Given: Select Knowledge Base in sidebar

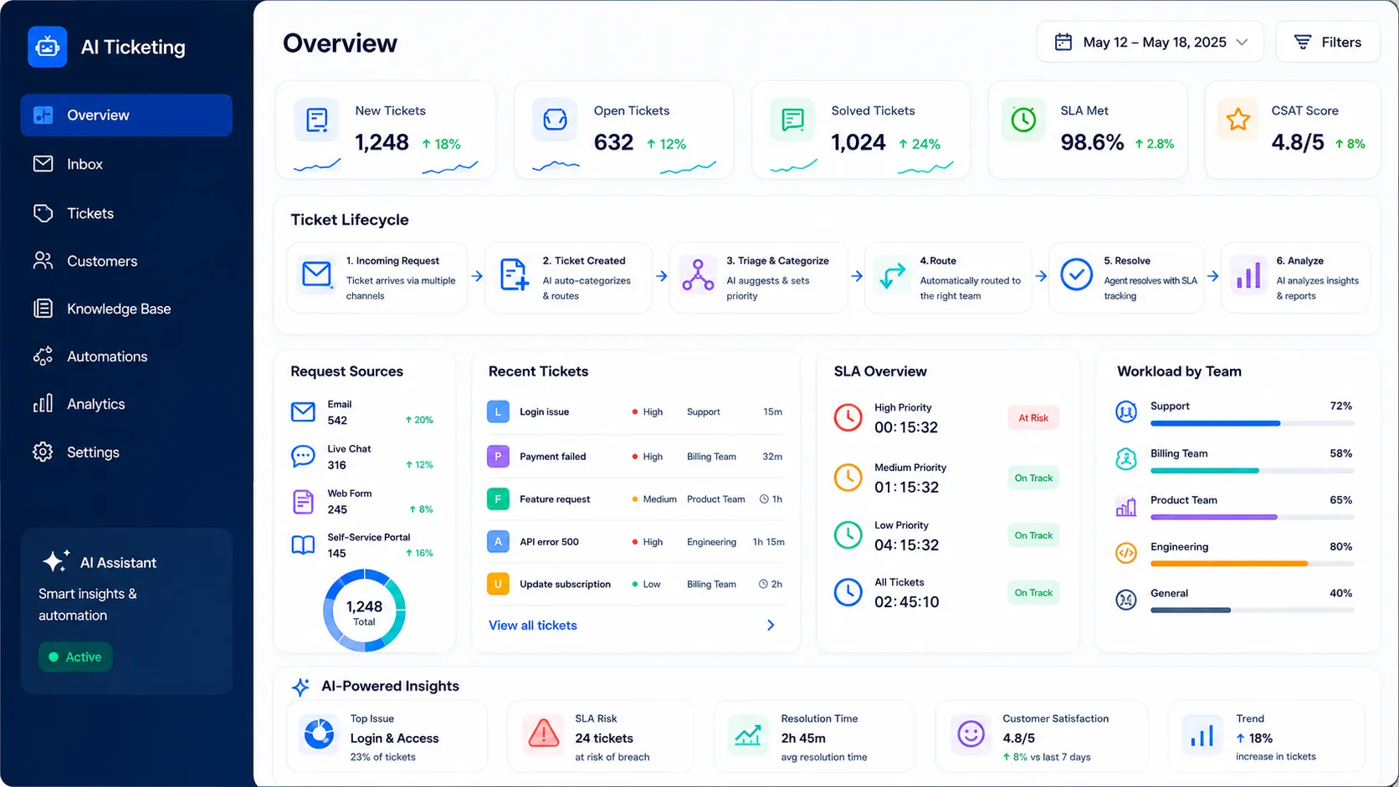Looking at the screenshot, I should click(x=126, y=309).
